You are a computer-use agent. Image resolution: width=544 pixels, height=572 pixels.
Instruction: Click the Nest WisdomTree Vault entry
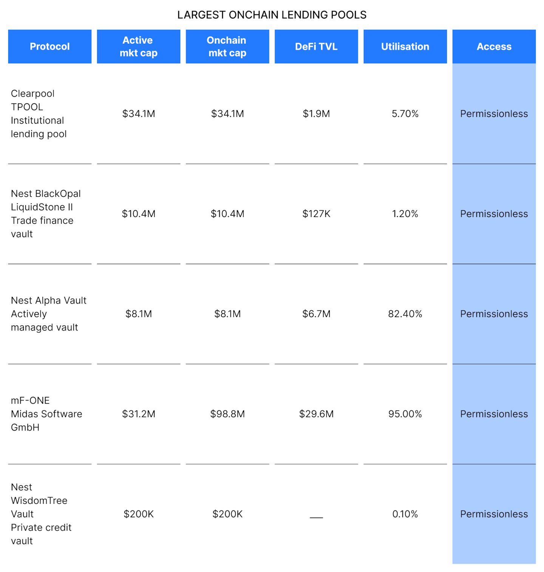41,514
